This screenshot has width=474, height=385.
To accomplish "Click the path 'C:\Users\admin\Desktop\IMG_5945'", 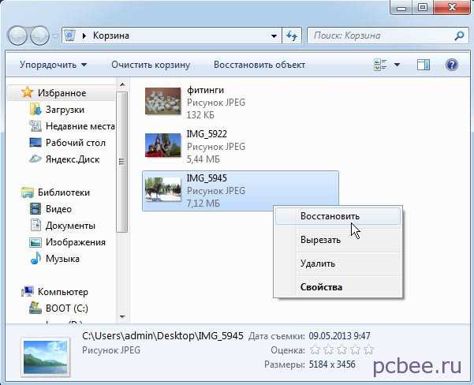I will click(x=162, y=336).
